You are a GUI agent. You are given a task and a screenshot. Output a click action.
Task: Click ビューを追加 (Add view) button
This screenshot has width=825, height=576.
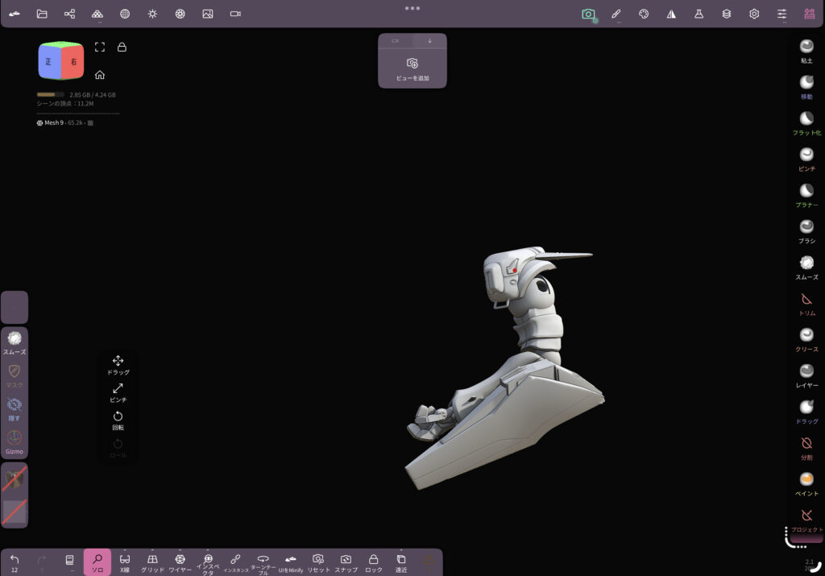click(x=412, y=69)
